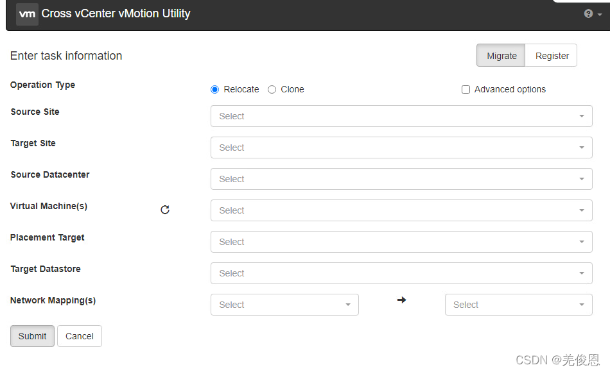The height and width of the screenshot is (372, 610).
Task: Click the Cancel button
Action: tap(80, 336)
